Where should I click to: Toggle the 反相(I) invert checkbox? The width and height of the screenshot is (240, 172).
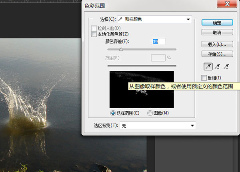pos(204,78)
